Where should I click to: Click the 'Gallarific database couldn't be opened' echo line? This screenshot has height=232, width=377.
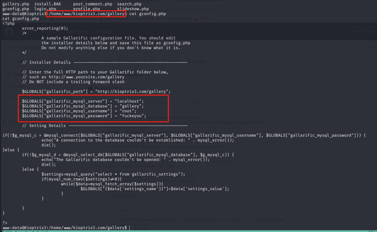coord(126,160)
